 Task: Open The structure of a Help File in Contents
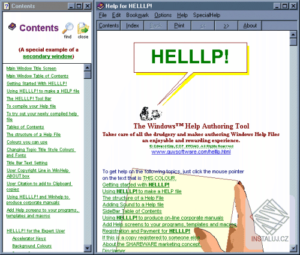[x=34, y=135]
